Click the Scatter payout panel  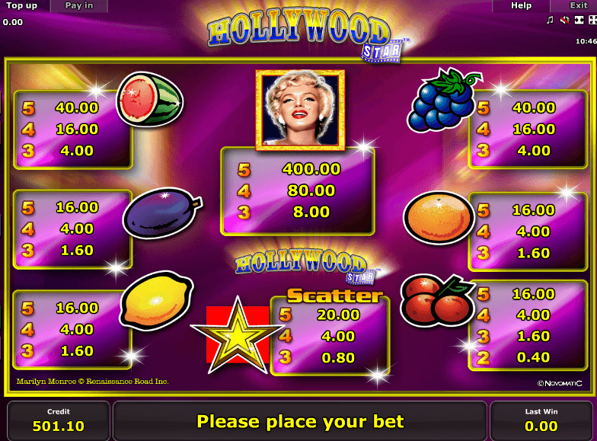[330, 336]
